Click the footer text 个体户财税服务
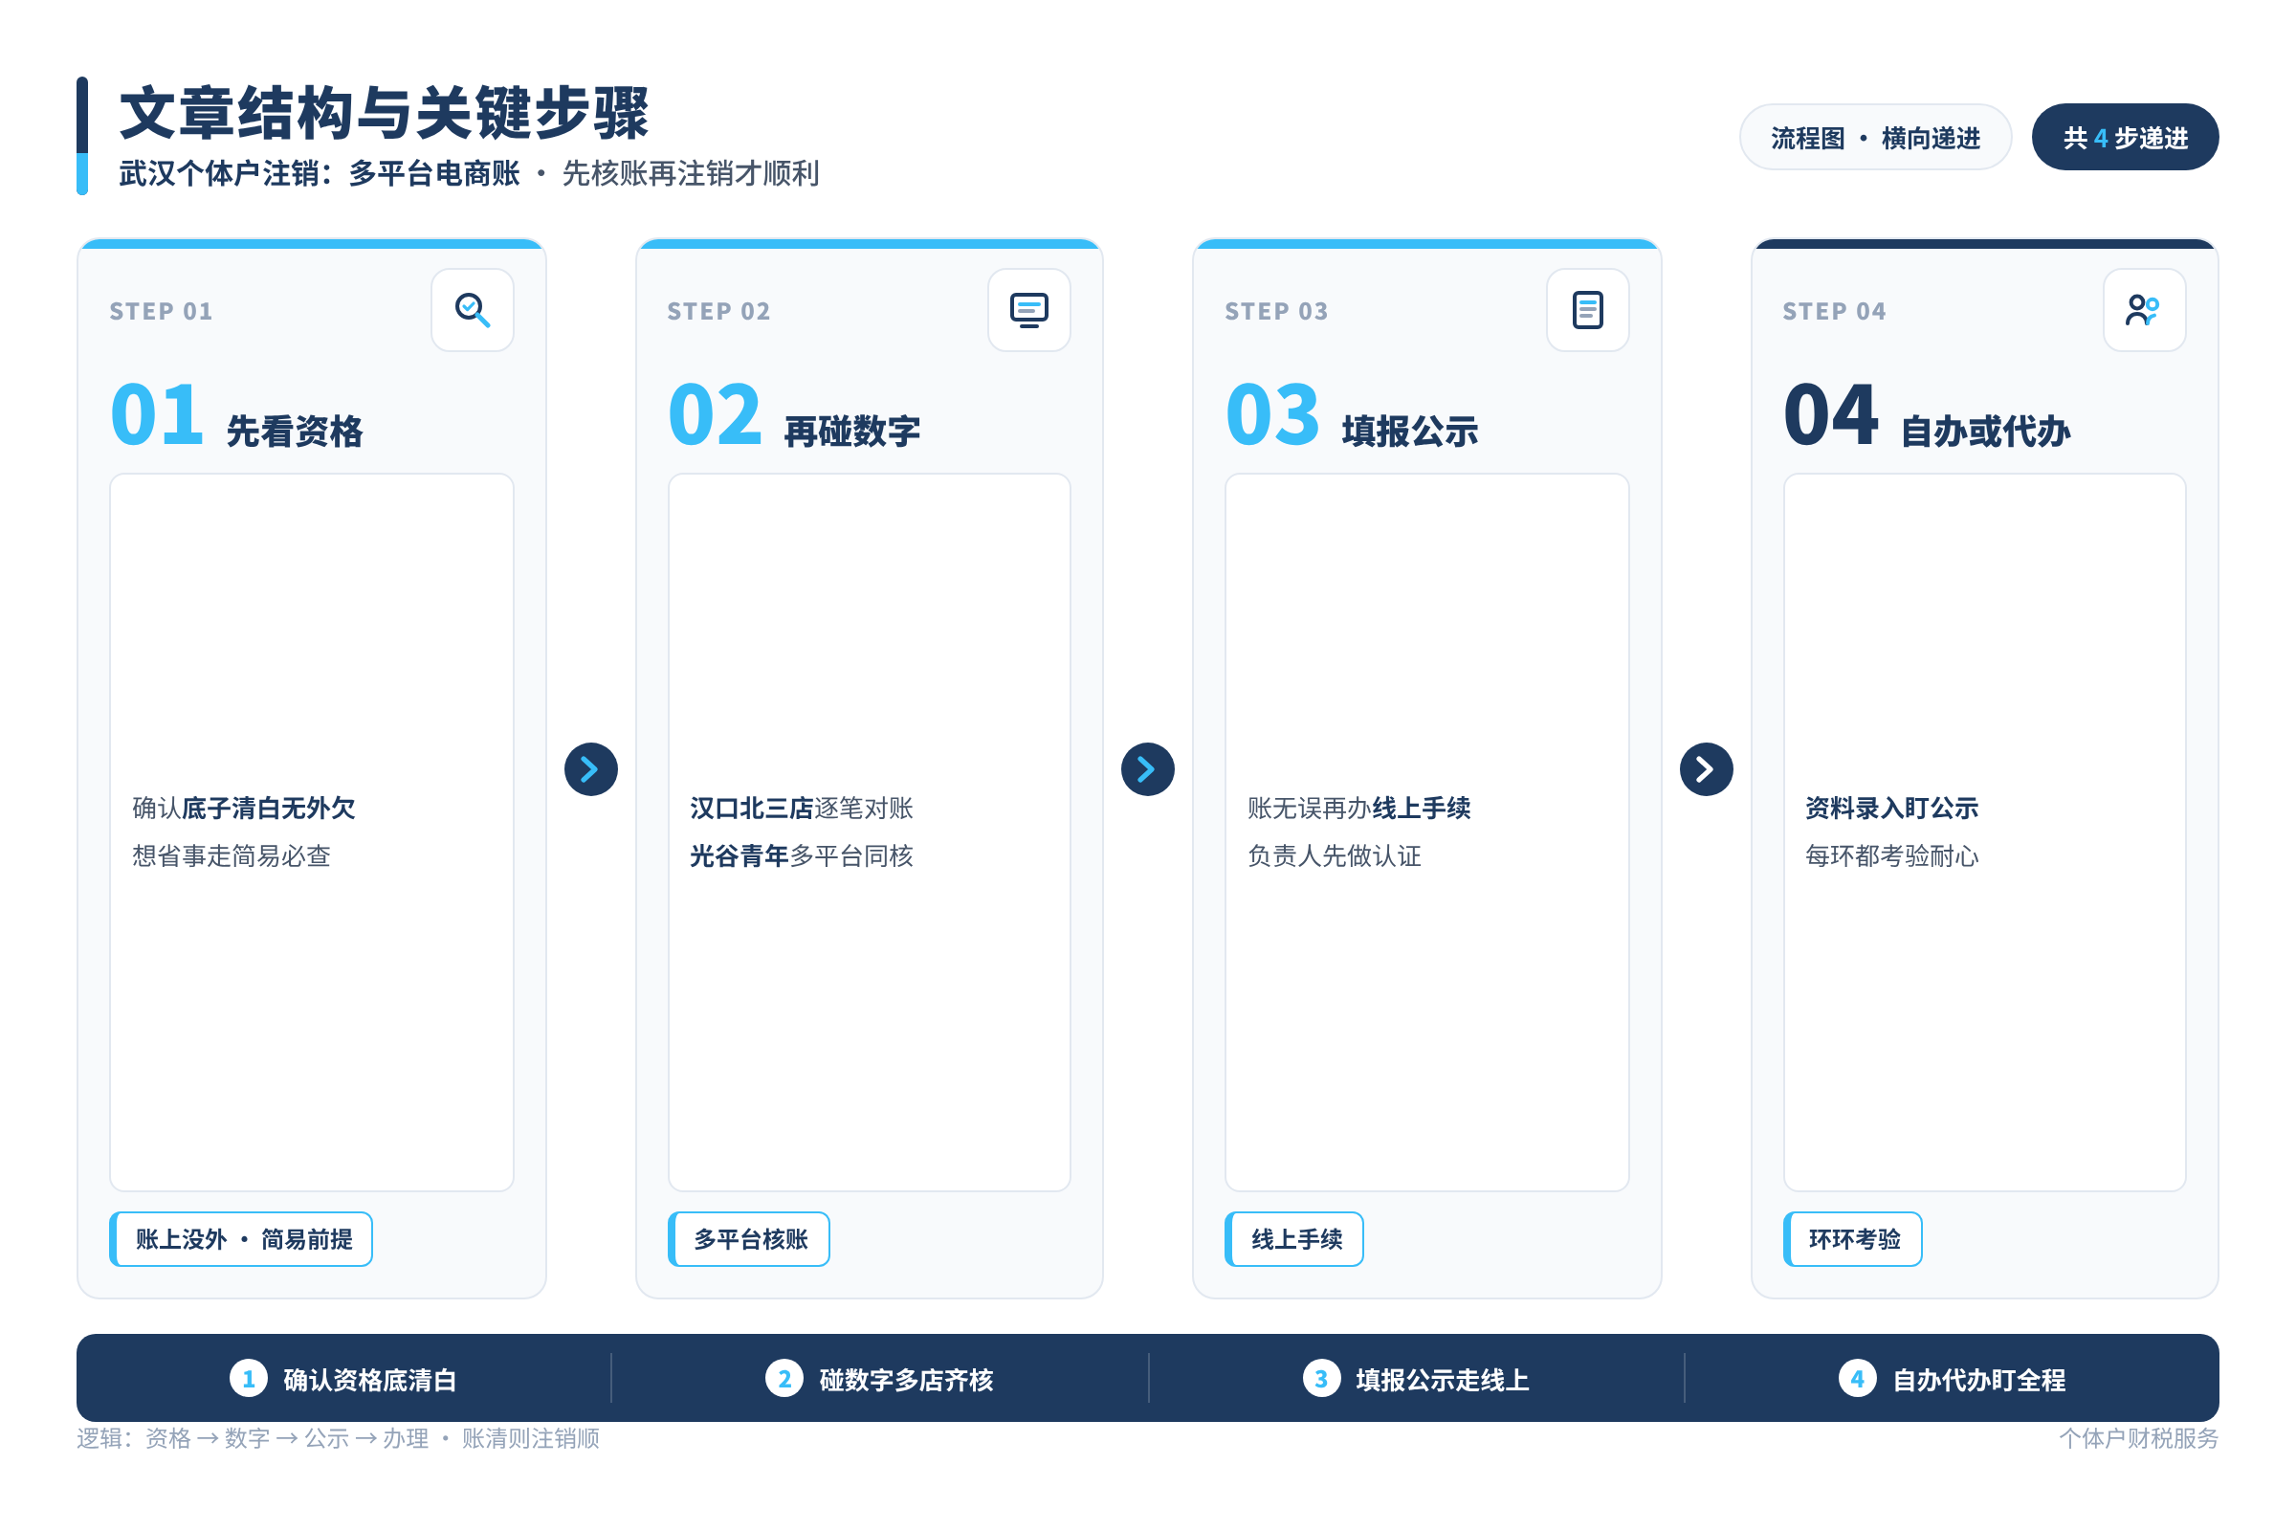Image resolution: width=2296 pixels, height=1531 pixels. 2139,1438
